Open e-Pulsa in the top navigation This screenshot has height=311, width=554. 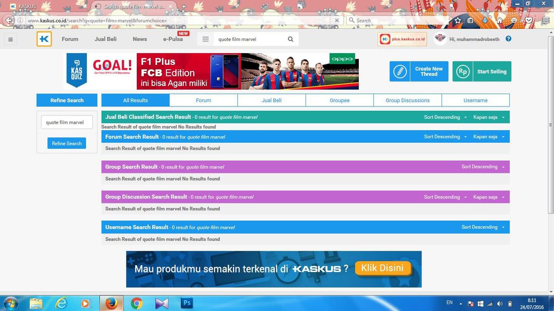[173, 39]
